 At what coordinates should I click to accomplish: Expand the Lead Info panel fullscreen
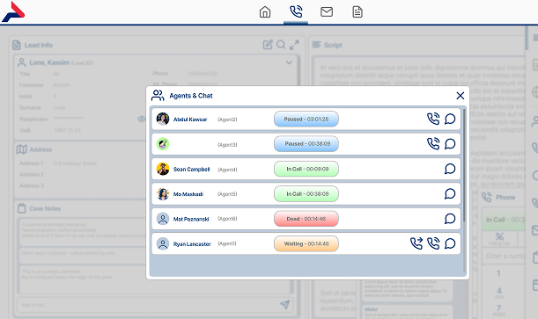click(x=294, y=45)
